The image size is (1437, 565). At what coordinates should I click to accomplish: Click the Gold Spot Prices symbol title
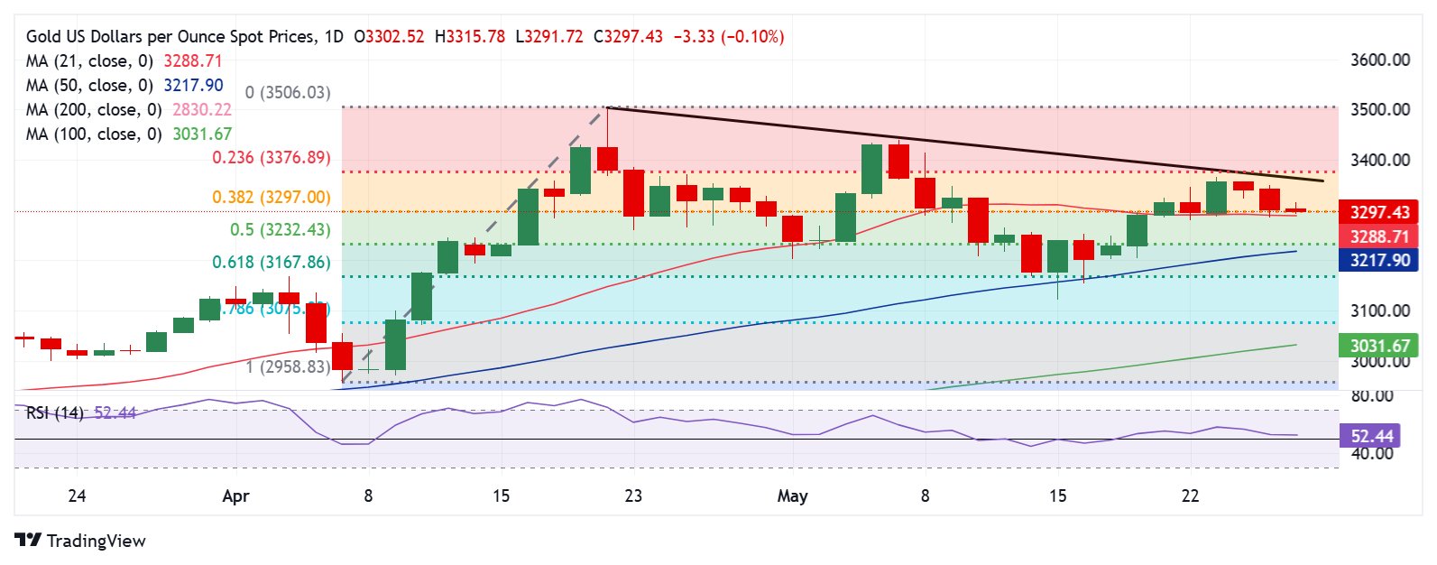coord(185,36)
